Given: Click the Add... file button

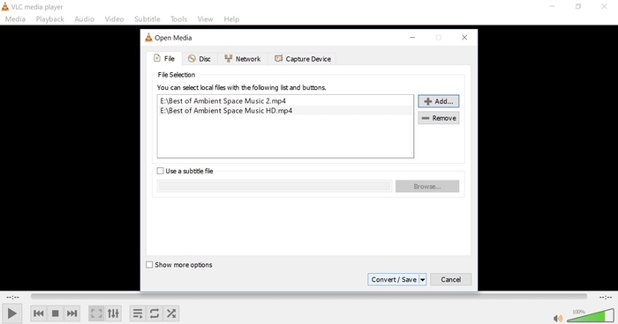Looking at the screenshot, I should tap(438, 101).
